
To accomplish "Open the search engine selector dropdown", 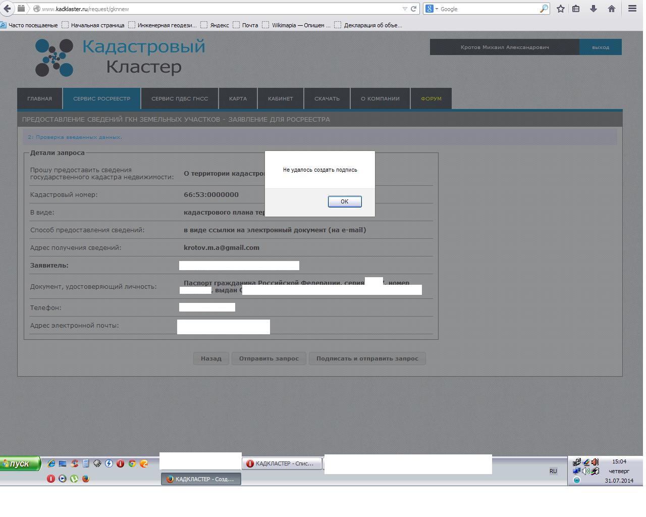I will tap(432, 9).
